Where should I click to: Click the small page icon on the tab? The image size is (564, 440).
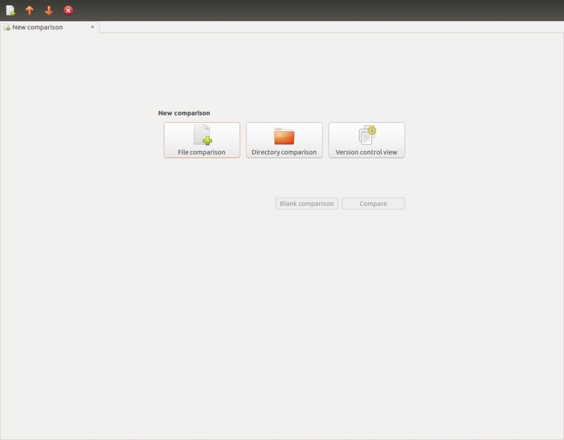[7, 27]
